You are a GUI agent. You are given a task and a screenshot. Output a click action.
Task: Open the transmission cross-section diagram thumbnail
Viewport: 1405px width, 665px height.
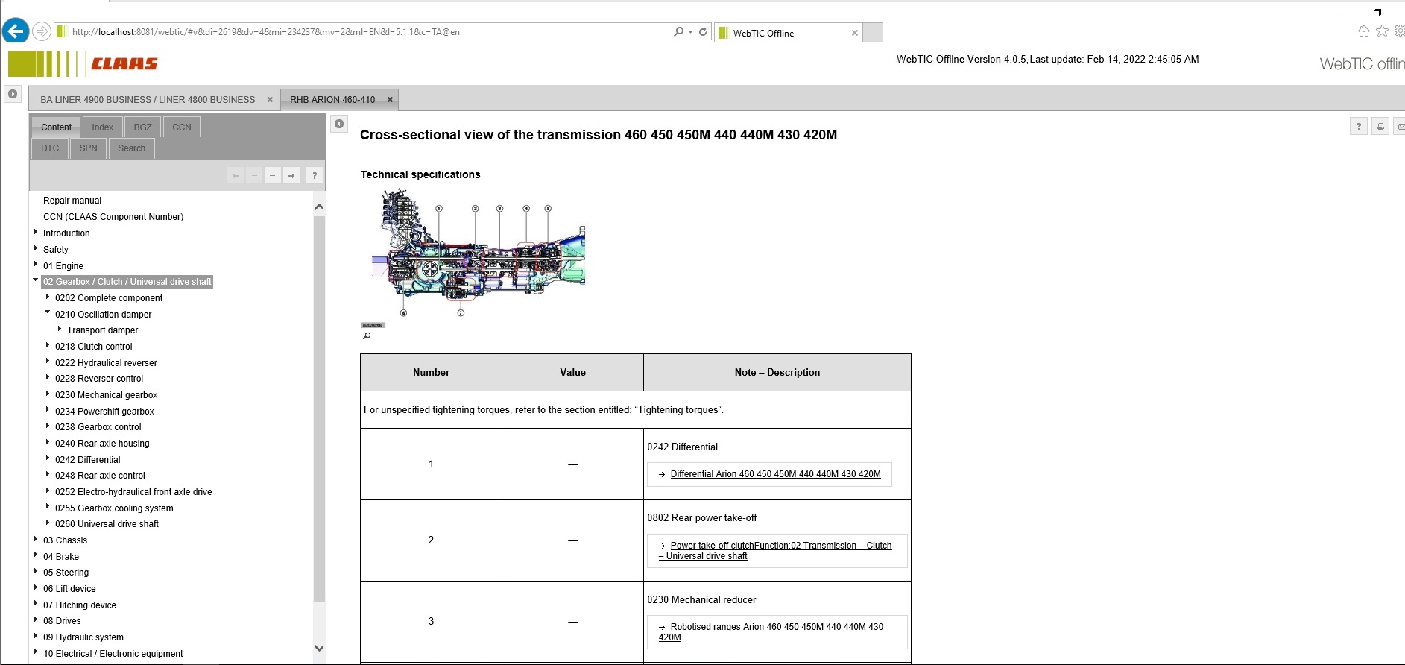tap(479, 253)
